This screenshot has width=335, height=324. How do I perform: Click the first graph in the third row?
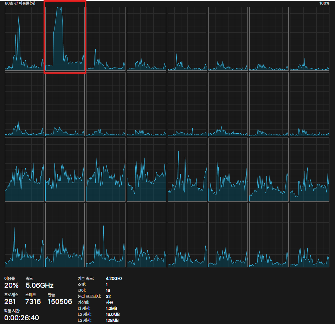pyautogui.click(x=24, y=169)
